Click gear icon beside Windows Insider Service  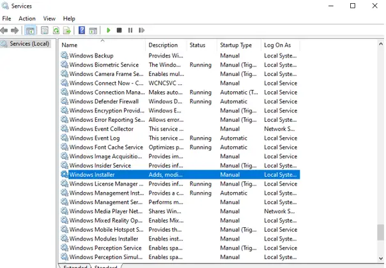[65, 165]
